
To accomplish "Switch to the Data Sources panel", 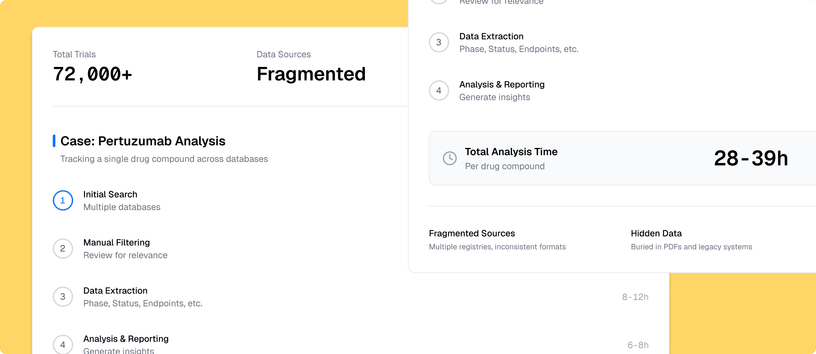I will (284, 54).
